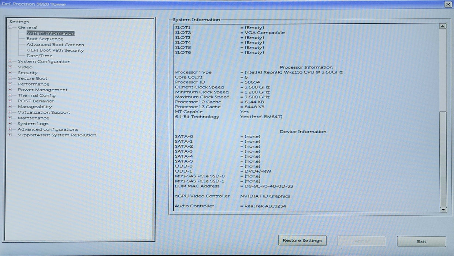
Task: Select System Information in the tree
Action: (50, 33)
